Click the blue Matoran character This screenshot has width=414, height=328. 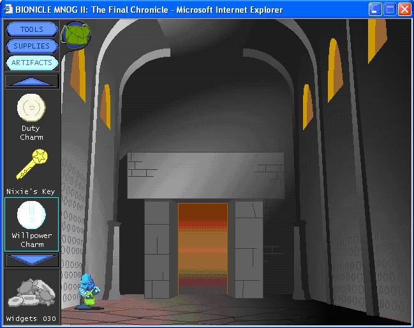[89, 292]
